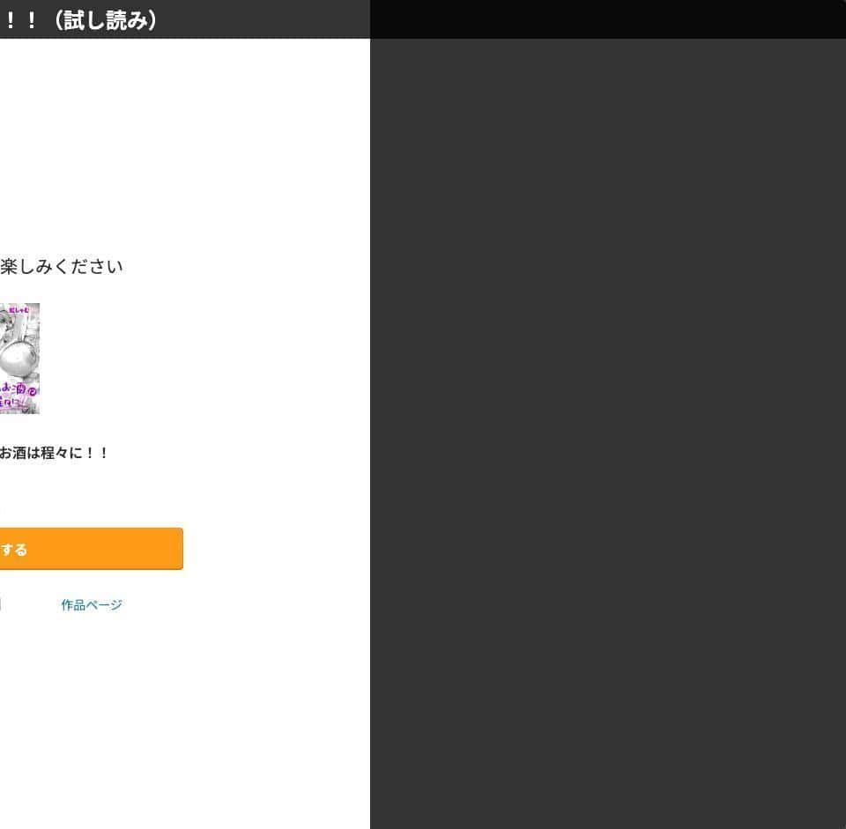The height and width of the screenshot is (829, 846).
Task: Click the orange する button
Action: [91, 549]
